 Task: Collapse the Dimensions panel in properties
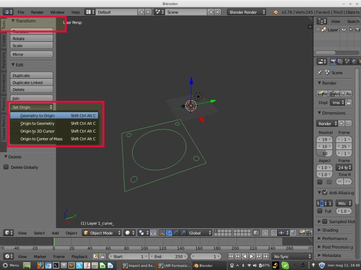[x=332, y=113]
